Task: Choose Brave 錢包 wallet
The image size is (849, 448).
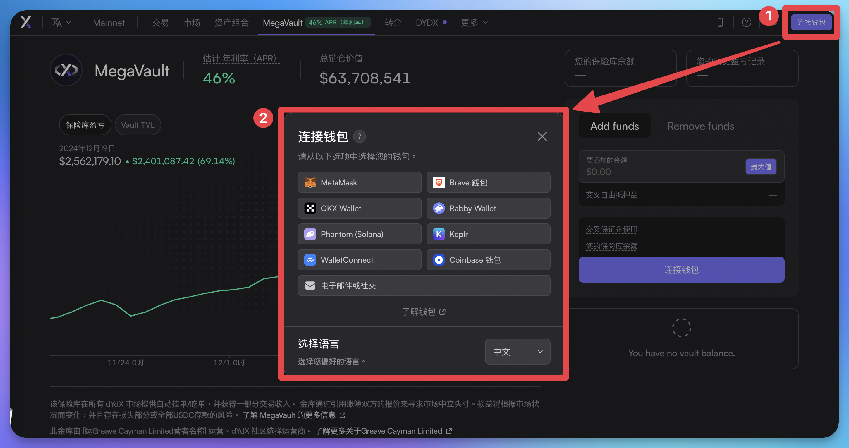Action: click(488, 182)
